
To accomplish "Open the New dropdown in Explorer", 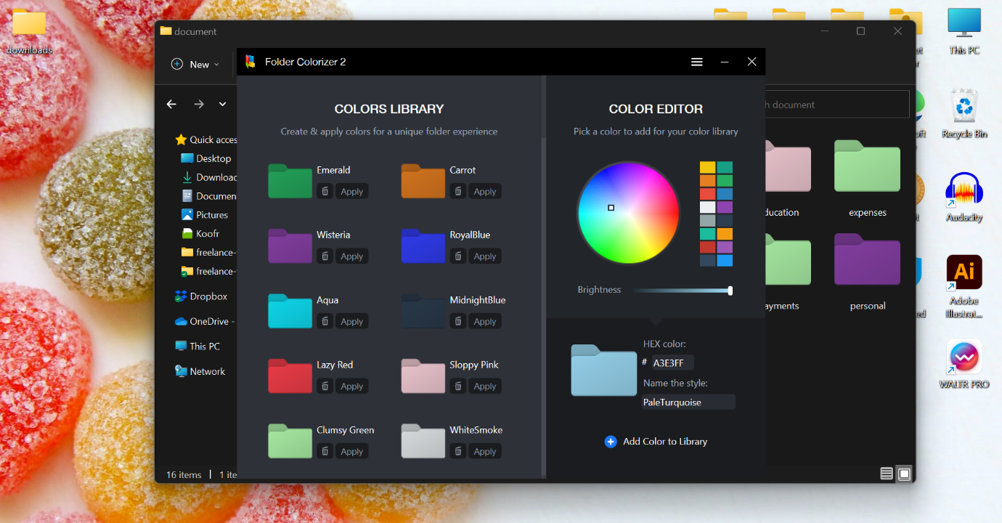I will [x=195, y=64].
